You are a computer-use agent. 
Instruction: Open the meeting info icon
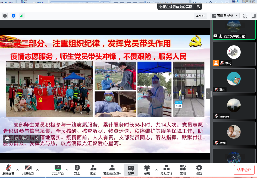pyautogui.click(x=5, y=16)
